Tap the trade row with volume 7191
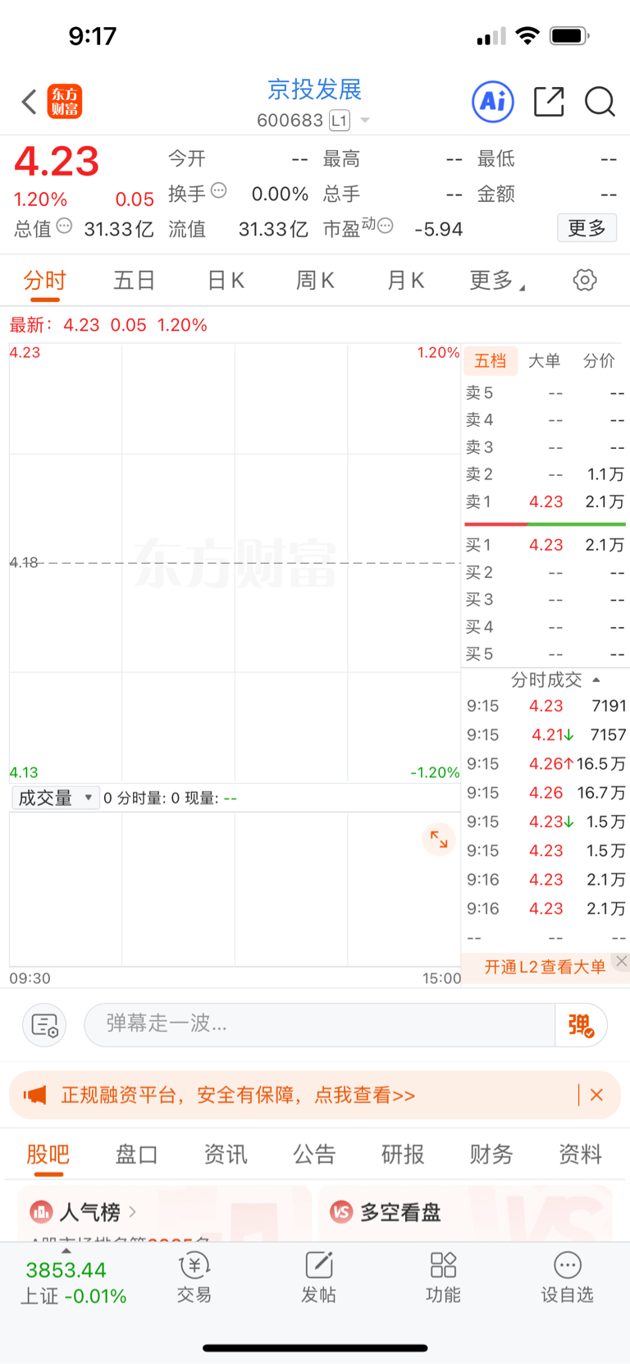 click(x=546, y=706)
